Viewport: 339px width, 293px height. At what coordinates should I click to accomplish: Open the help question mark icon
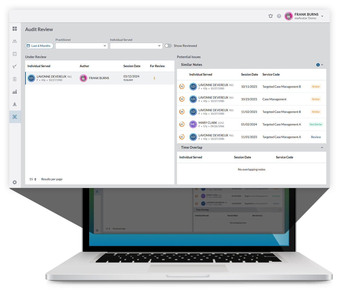[279, 16]
